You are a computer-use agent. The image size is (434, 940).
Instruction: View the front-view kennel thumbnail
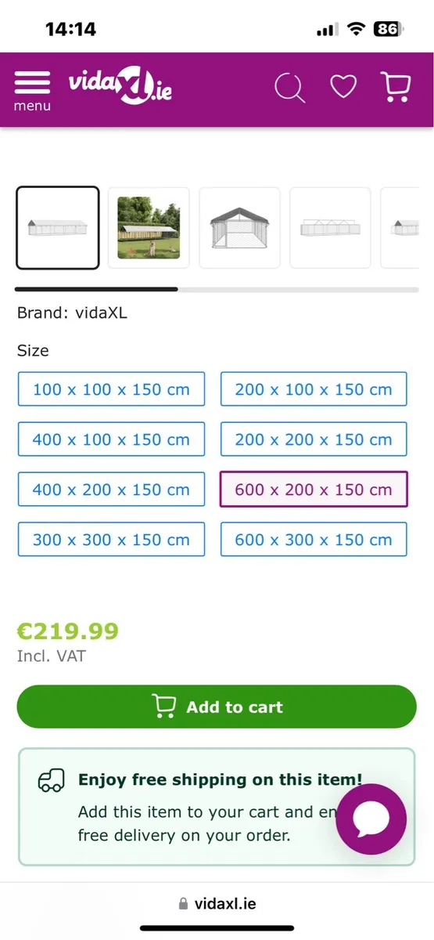coord(239,227)
